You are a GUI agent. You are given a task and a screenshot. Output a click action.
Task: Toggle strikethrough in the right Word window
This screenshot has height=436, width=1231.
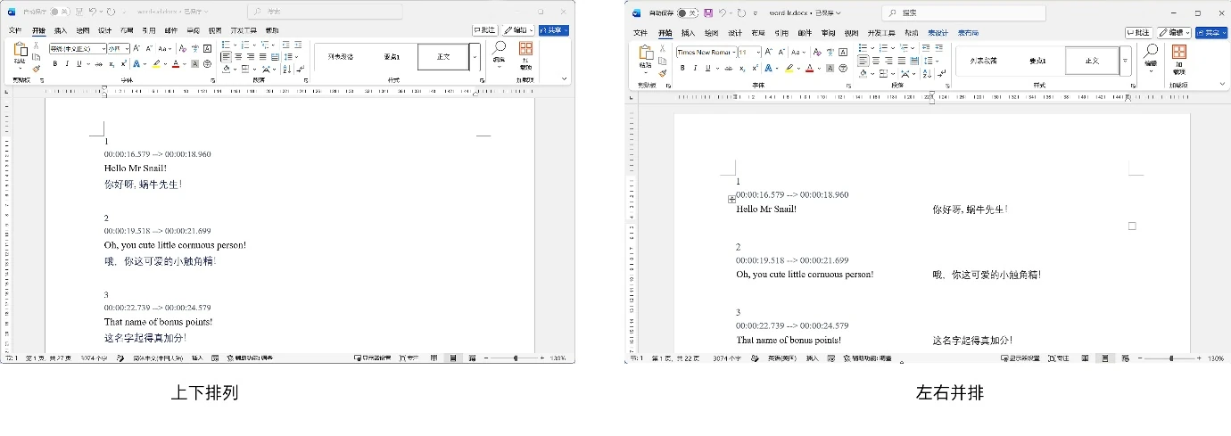(728, 68)
